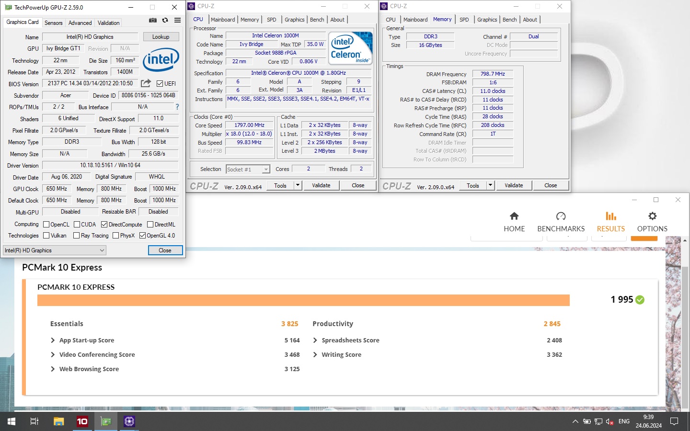The height and width of the screenshot is (431, 690).
Task: Open PCMark OPTIONS gear
Action: coord(652,216)
